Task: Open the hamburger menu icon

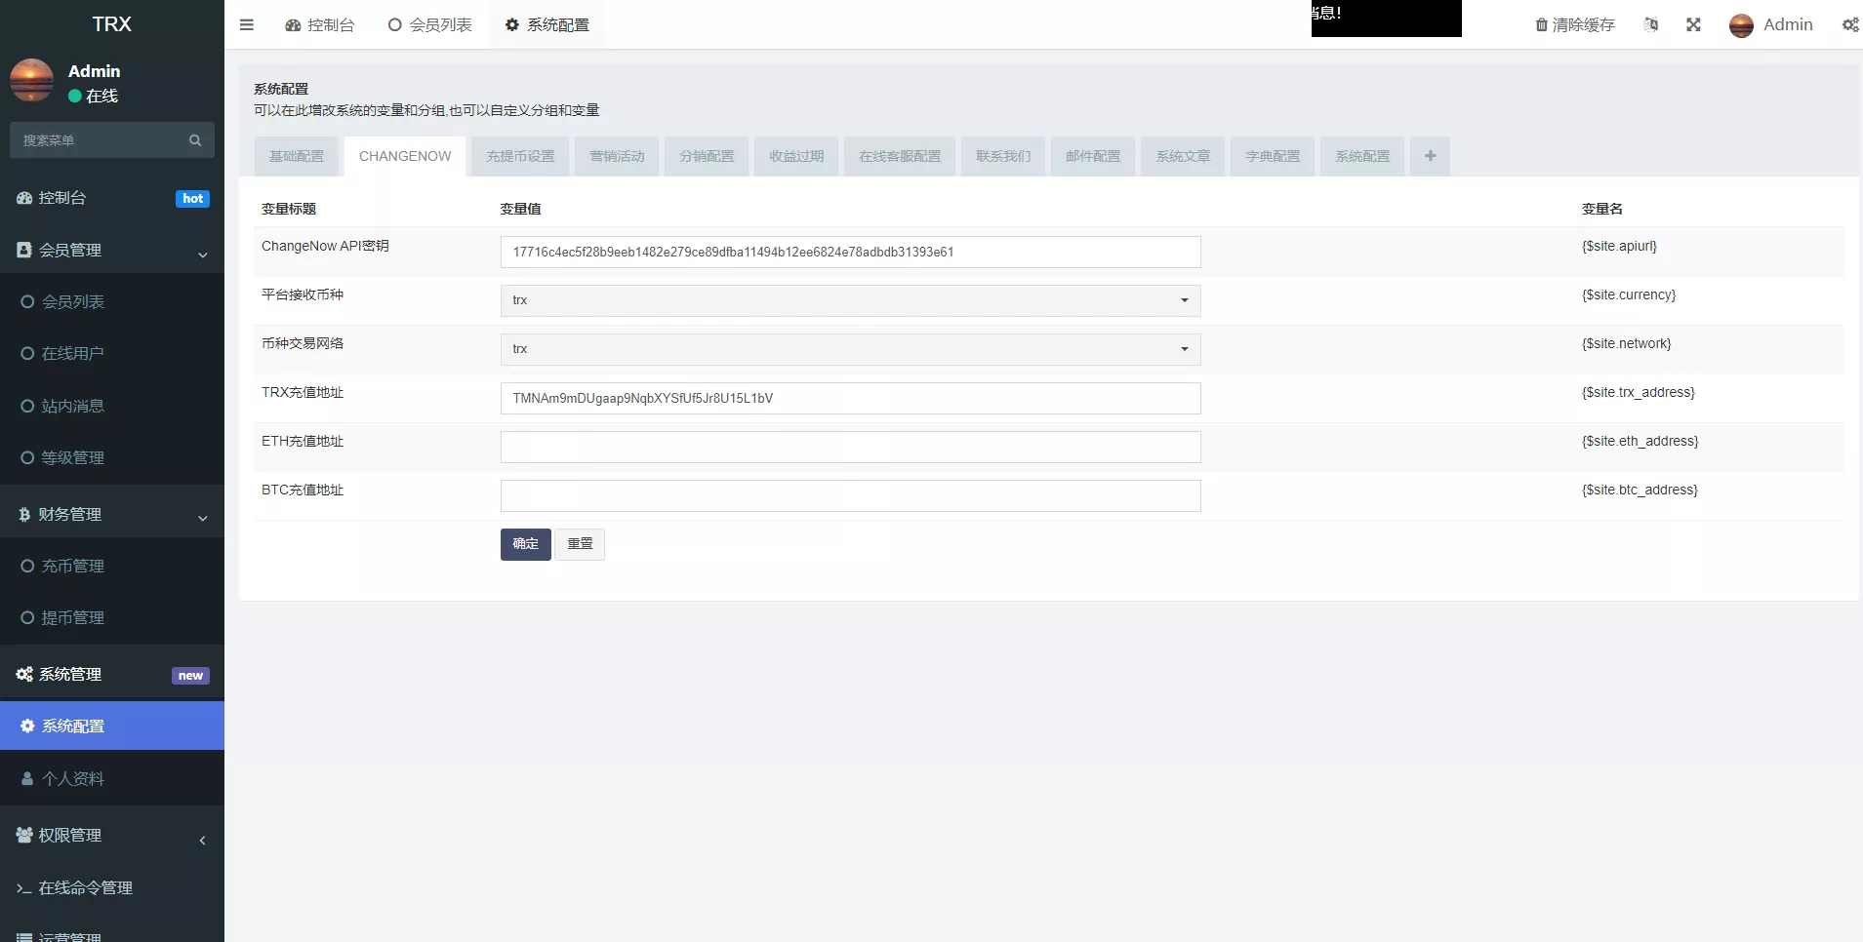Action: click(246, 24)
